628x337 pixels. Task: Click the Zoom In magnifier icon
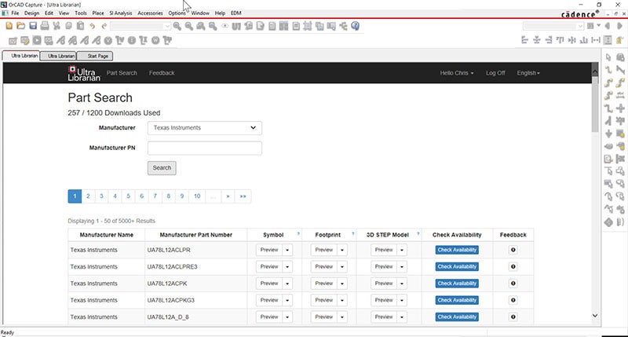click(177, 26)
